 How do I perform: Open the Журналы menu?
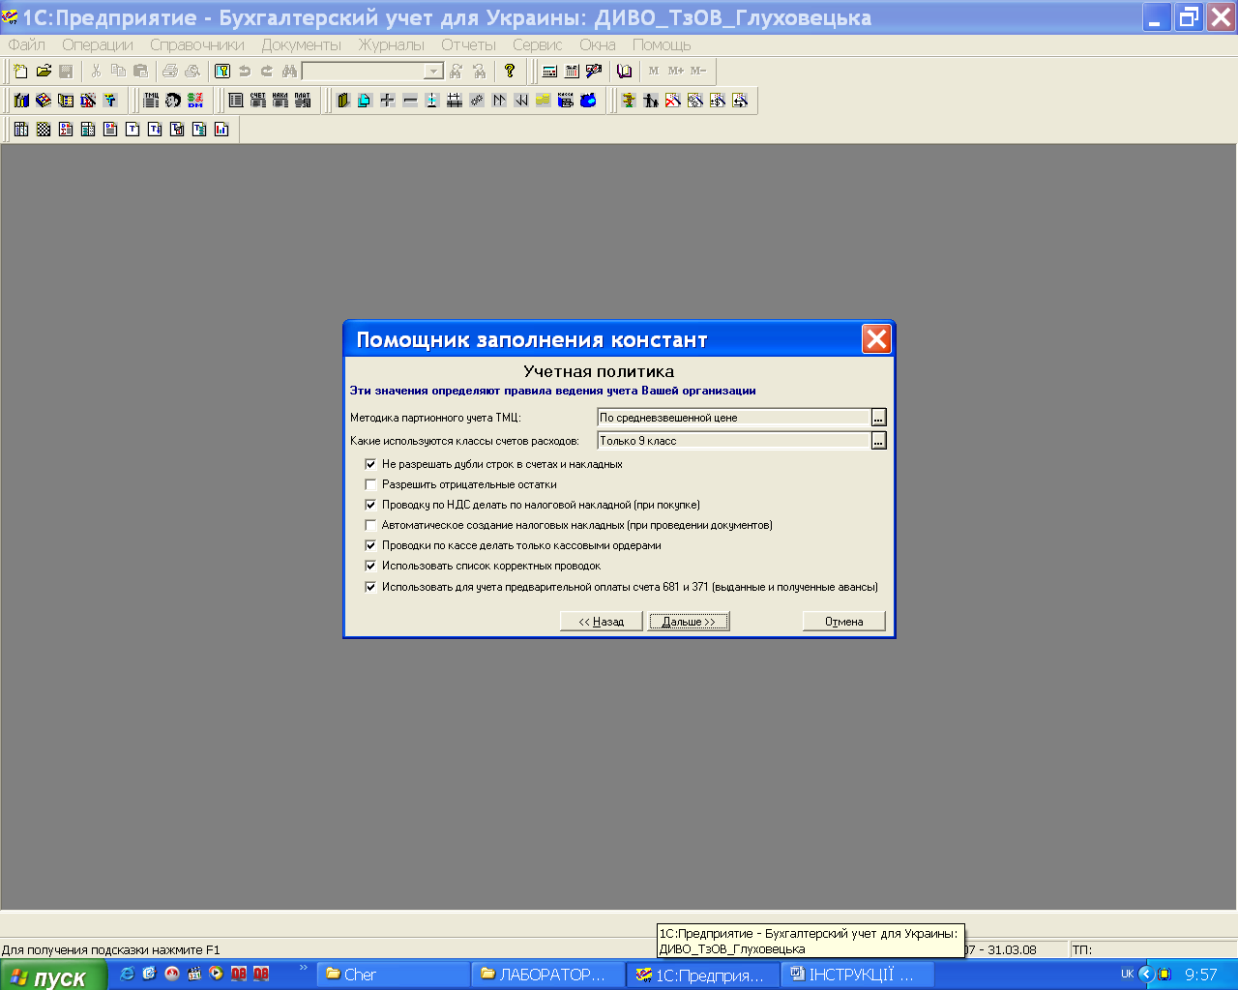pos(392,44)
